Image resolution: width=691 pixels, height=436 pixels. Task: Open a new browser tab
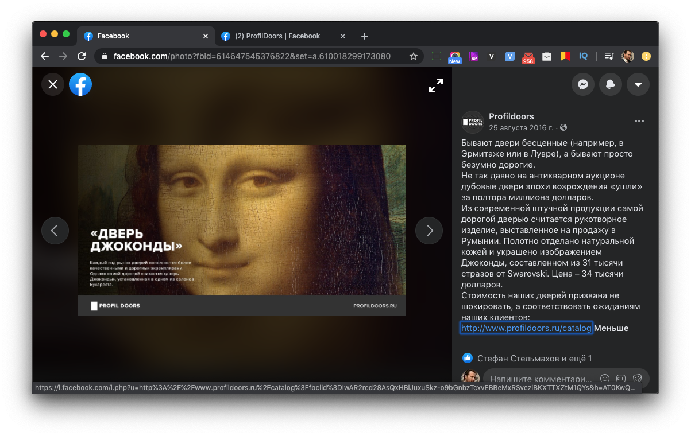click(x=365, y=36)
